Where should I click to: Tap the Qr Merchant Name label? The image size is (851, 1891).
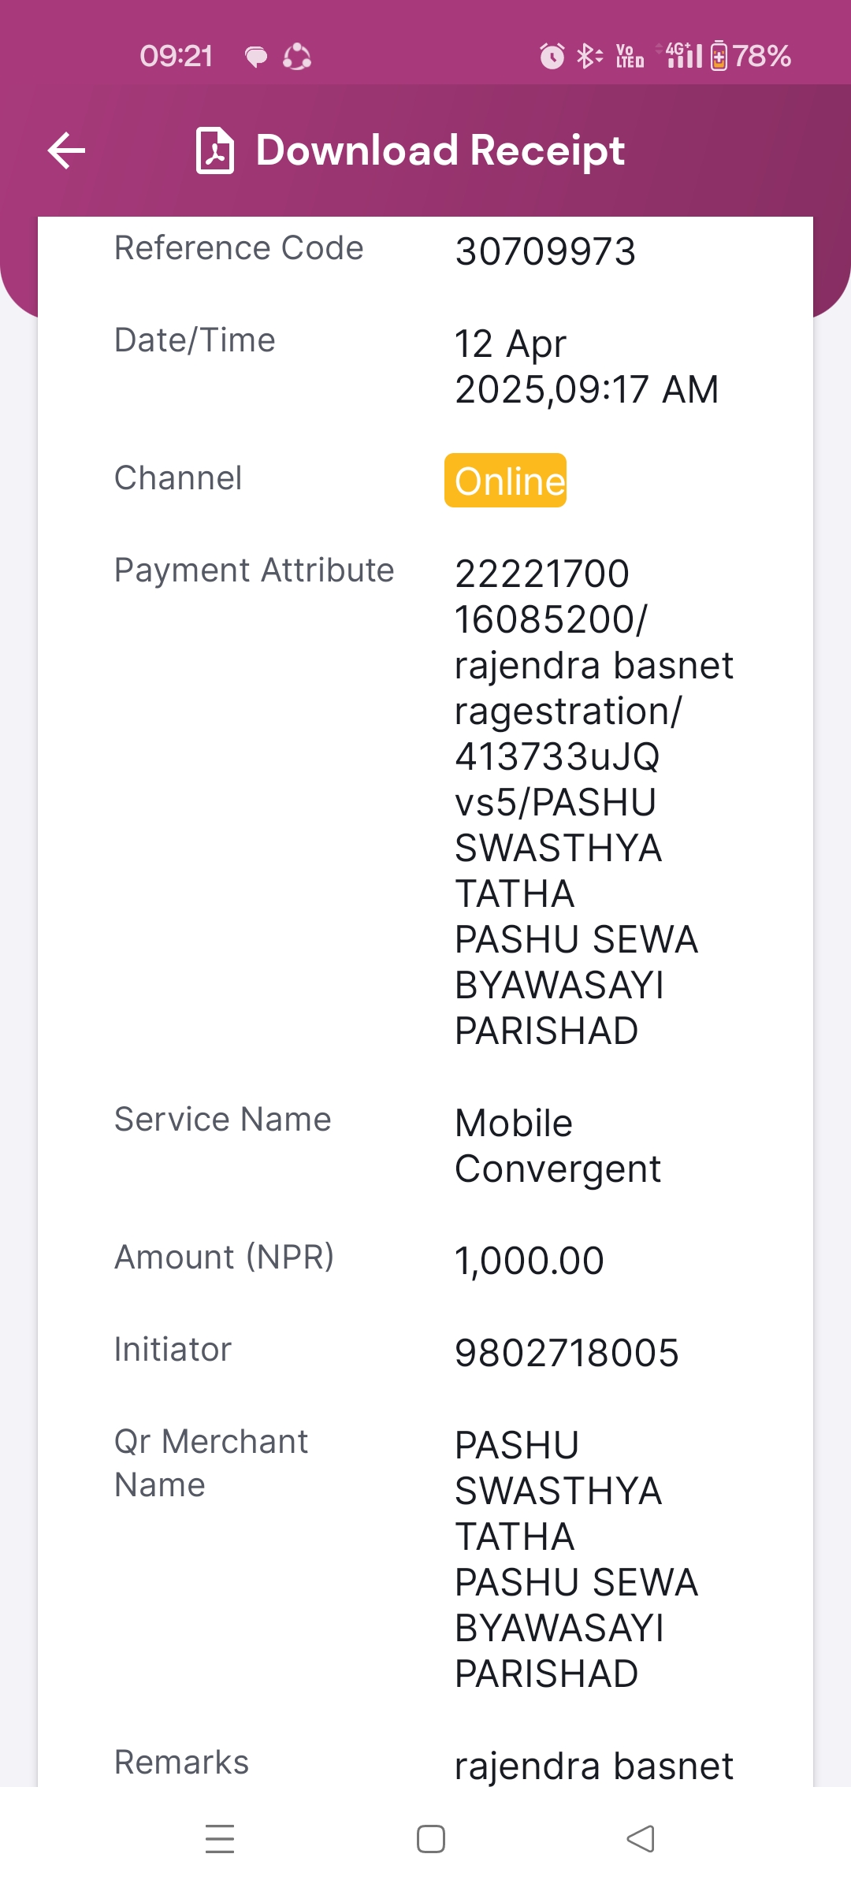211,1463
